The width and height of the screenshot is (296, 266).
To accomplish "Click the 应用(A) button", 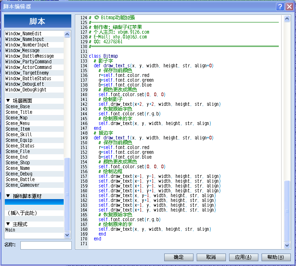I will pos(244,257).
